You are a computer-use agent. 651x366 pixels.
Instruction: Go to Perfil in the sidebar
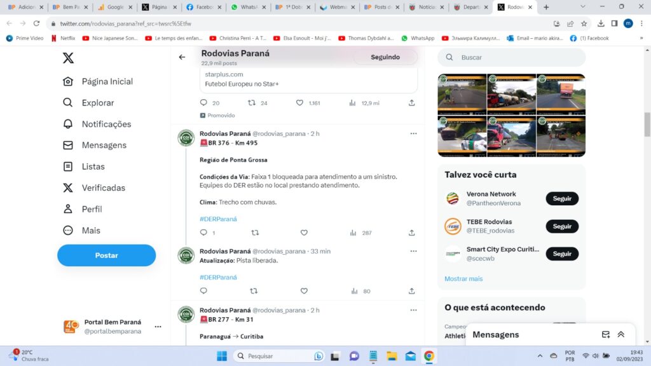82,209
